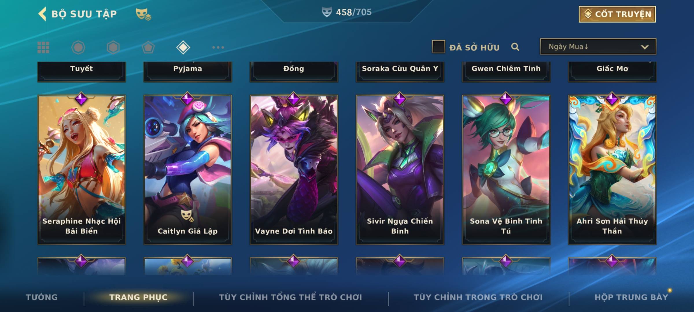This screenshot has width=694, height=312.
Task: Open the mask and coins icon
Action: pyautogui.click(x=143, y=14)
